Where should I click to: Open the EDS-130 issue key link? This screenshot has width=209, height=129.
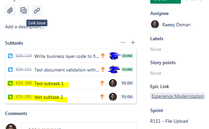coord(24,56)
